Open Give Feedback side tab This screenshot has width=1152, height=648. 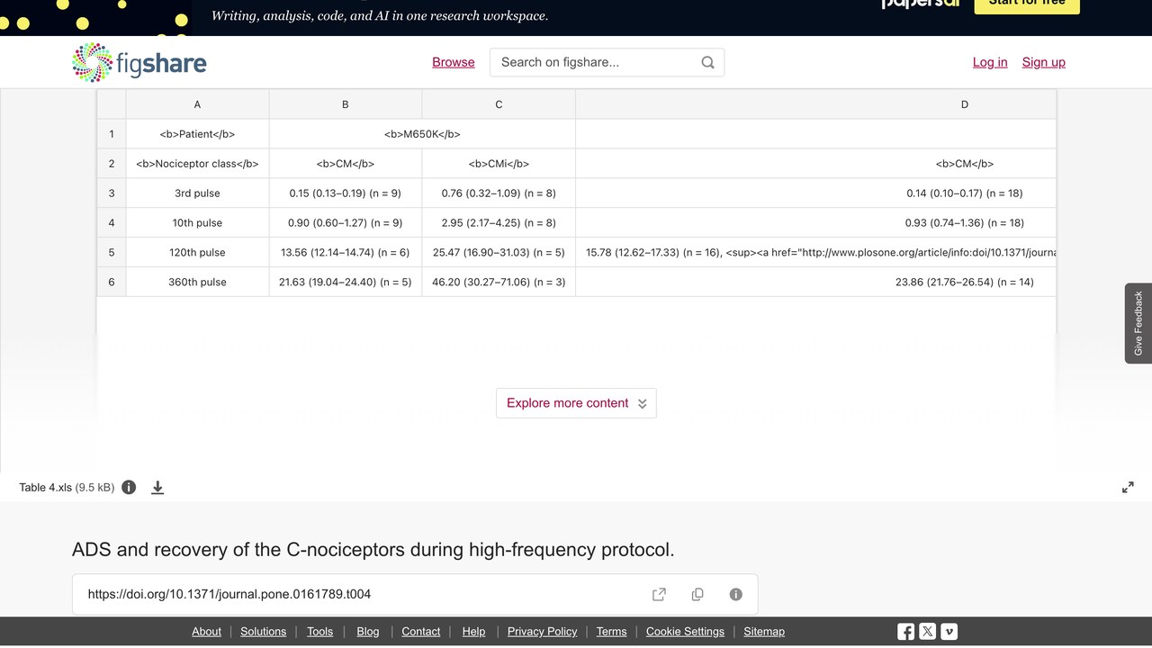coord(1138,323)
